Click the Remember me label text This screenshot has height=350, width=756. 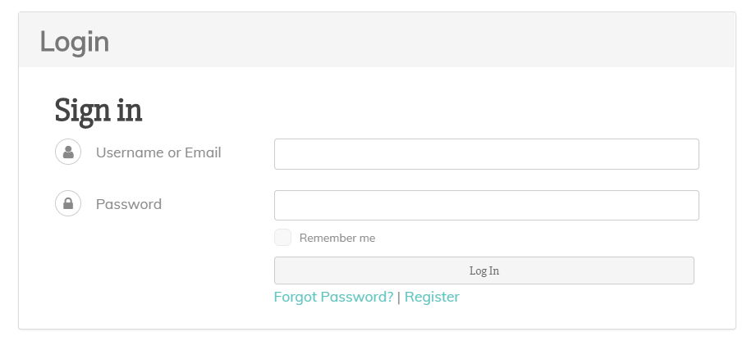[x=337, y=239]
